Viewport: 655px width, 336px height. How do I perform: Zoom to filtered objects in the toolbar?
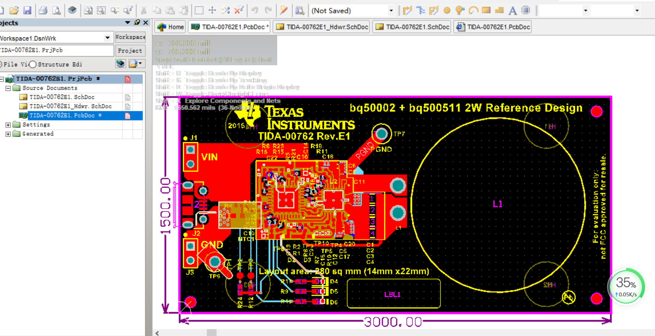(x=128, y=10)
